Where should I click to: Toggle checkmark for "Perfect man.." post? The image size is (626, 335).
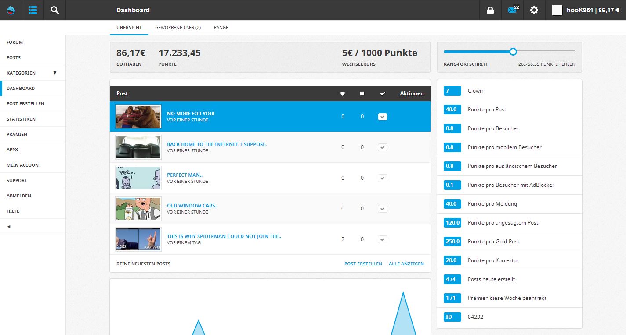tap(383, 178)
